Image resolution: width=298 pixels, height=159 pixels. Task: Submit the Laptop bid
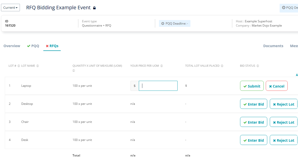tap(252, 86)
